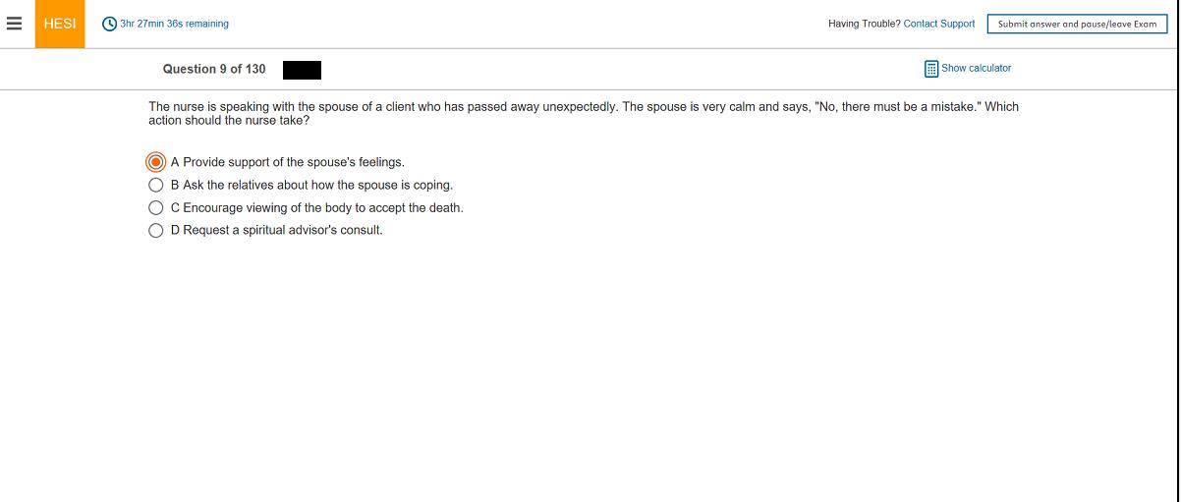Select answer C Encourage viewing radio button
1181x502 pixels.
point(155,208)
